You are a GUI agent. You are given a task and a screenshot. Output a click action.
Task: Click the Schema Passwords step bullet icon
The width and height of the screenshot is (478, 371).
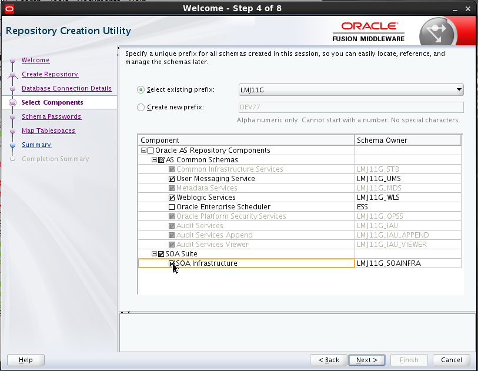tap(12, 117)
